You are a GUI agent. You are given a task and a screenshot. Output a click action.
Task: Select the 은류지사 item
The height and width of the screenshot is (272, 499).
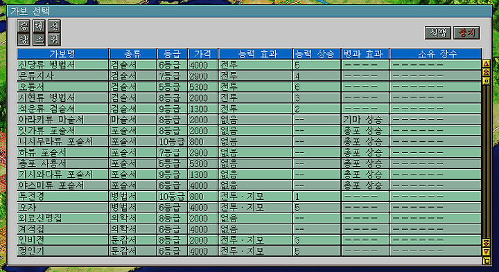tap(249, 76)
